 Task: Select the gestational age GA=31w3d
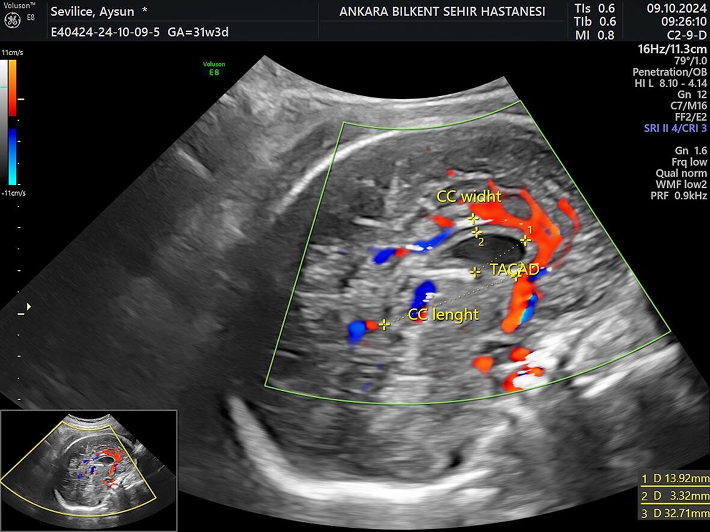click(198, 32)
